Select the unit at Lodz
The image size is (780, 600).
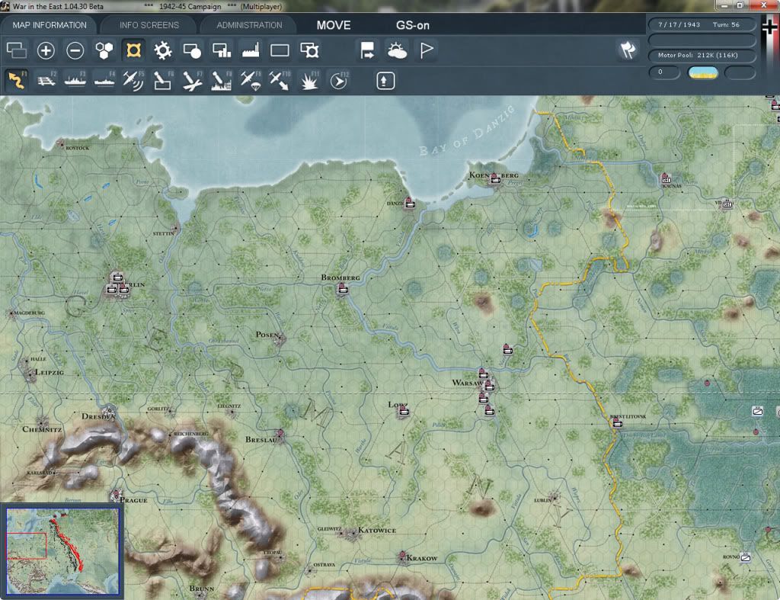(404, 411)
